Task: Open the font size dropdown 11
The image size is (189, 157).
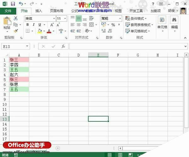Action: 65,19
